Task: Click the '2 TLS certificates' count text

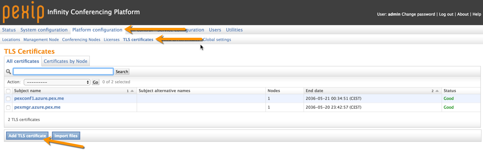Action: click(x=24, y=120)
